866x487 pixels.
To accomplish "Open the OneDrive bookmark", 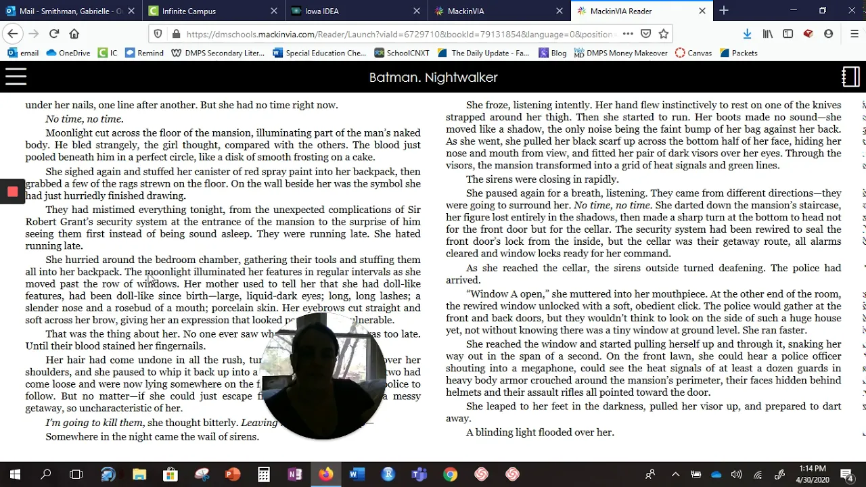I will pos(68,53).
